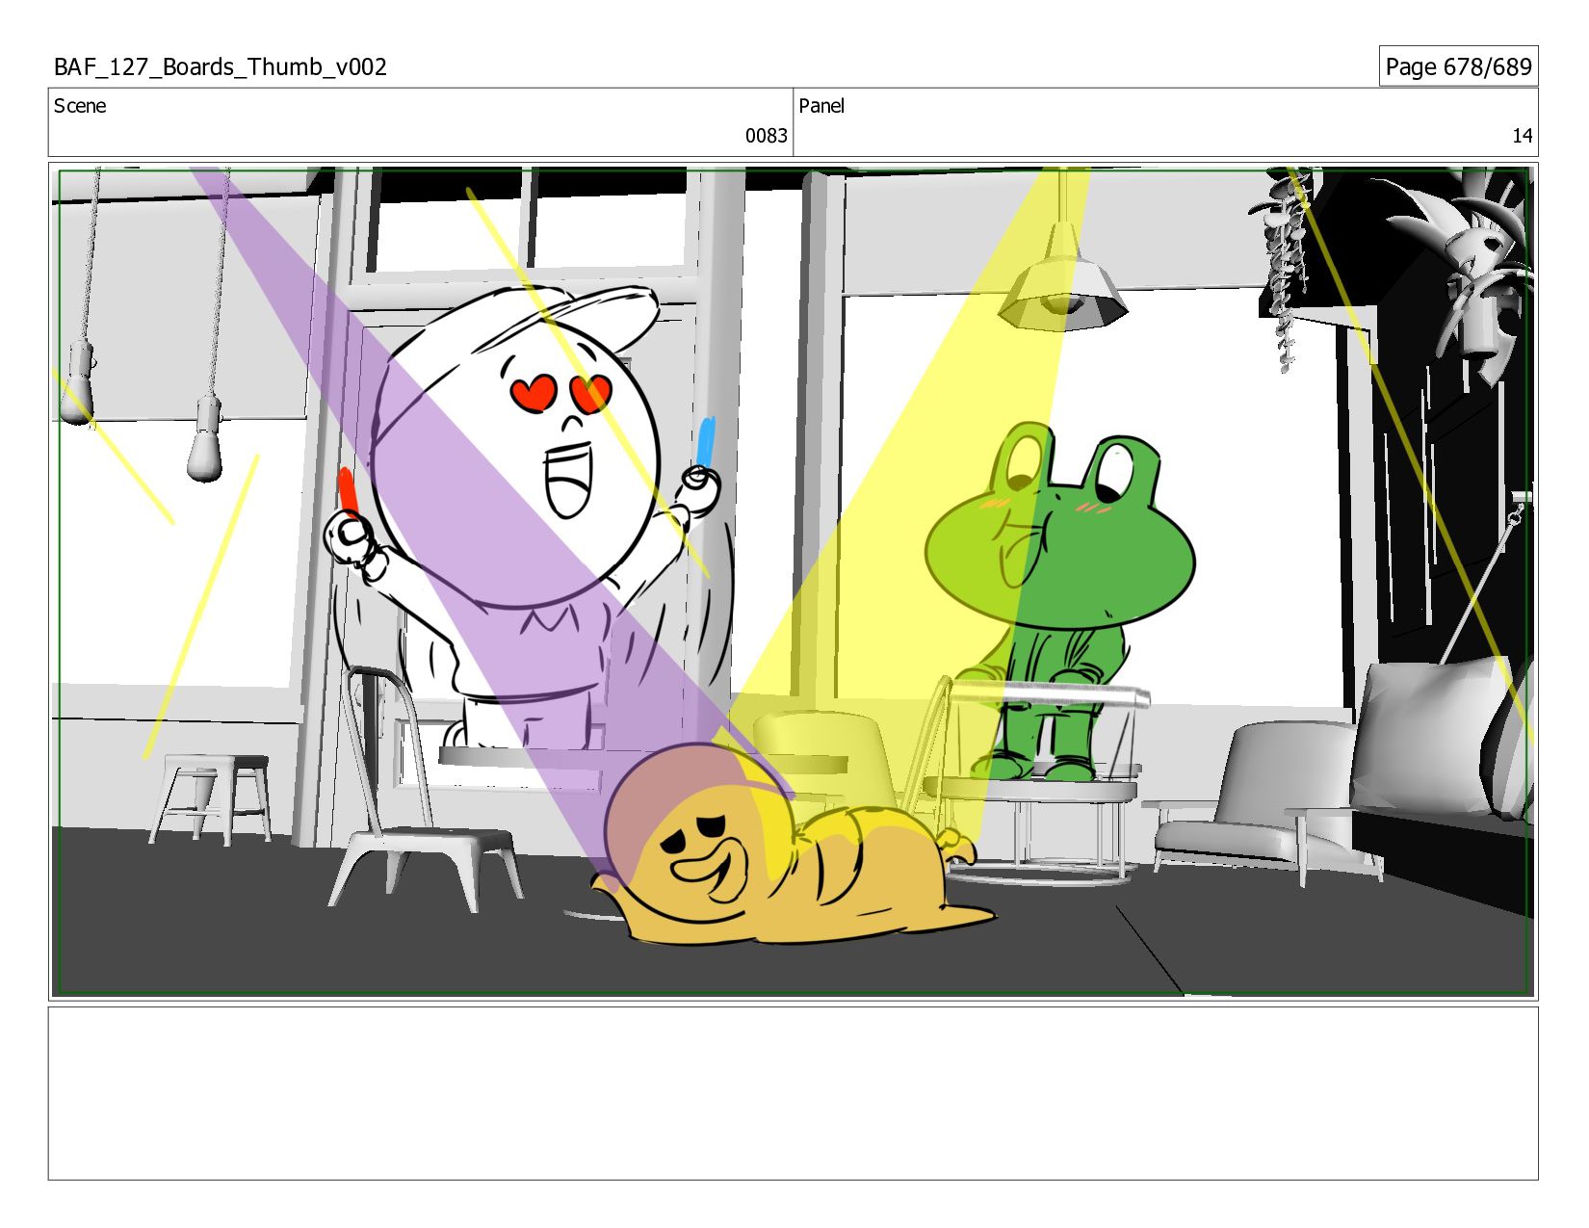Click panel number 14
This screenshot has height=1228, width=1589.
click(x=1522, y=136)
